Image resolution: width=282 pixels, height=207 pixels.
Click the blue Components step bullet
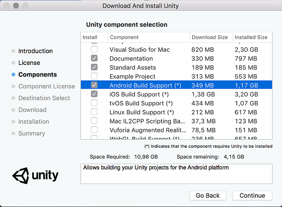[14, 75]
